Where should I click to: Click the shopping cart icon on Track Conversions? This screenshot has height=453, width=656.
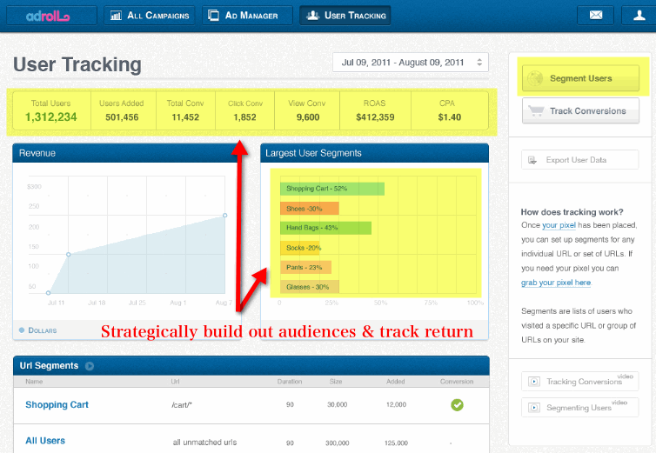point(536,110)
